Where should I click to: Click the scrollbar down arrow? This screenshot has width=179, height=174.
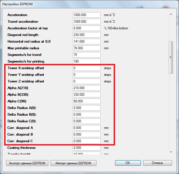171,152
